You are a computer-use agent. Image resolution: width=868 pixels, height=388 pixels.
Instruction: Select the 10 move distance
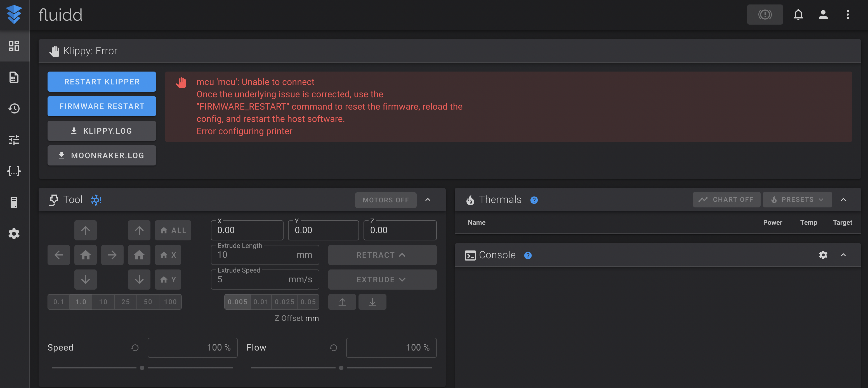tap(103, 302)
